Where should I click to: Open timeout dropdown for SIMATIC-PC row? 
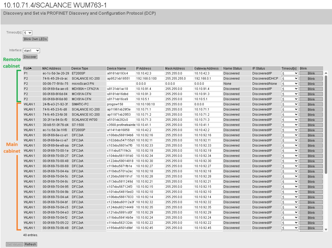pyautogui.click(x=290, y=104)
